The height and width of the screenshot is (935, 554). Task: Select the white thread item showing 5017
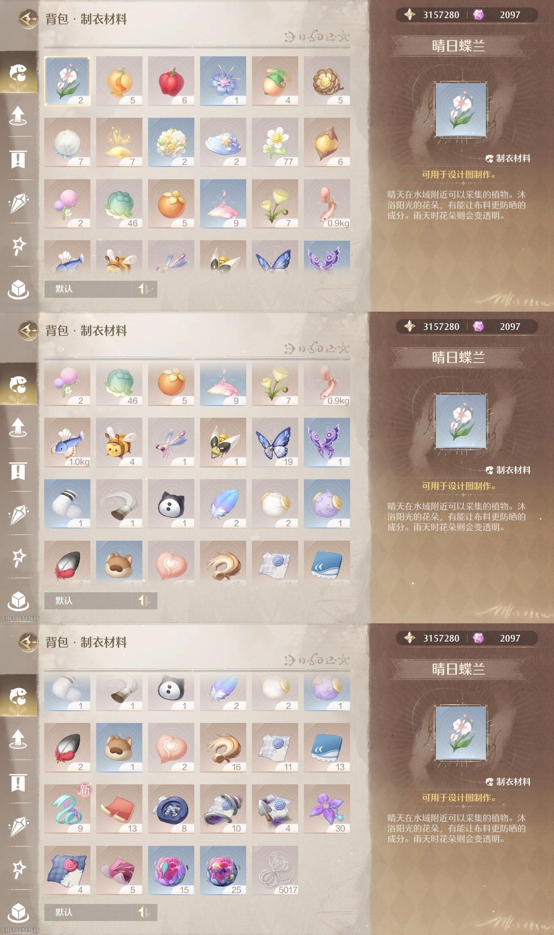click(x=275, y=871)
